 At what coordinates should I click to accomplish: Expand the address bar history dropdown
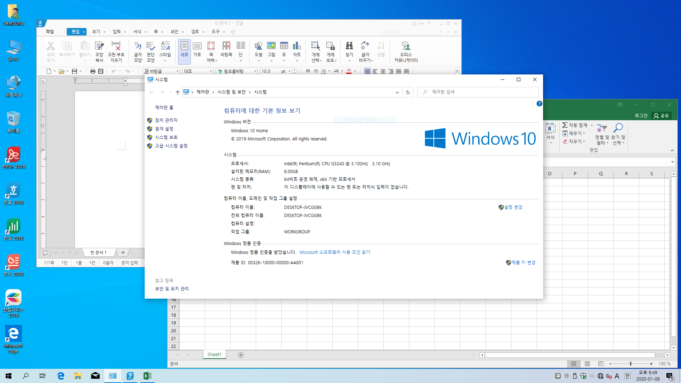coord(397,92)
